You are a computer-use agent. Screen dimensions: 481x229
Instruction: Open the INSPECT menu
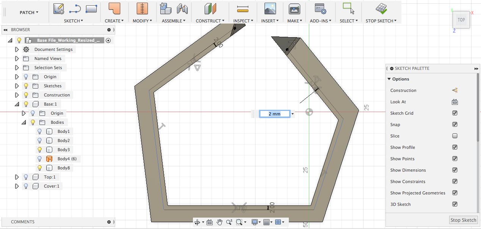[x=243, y=21]
